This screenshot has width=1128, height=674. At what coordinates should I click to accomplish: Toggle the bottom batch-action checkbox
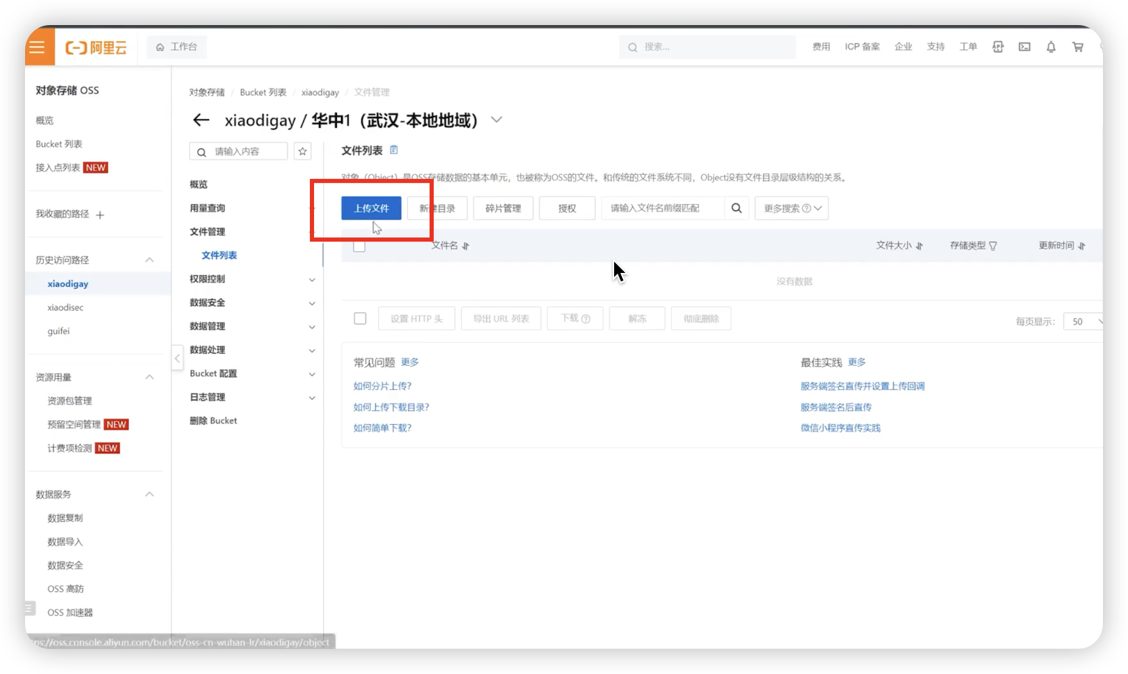[x=360, y=318]
